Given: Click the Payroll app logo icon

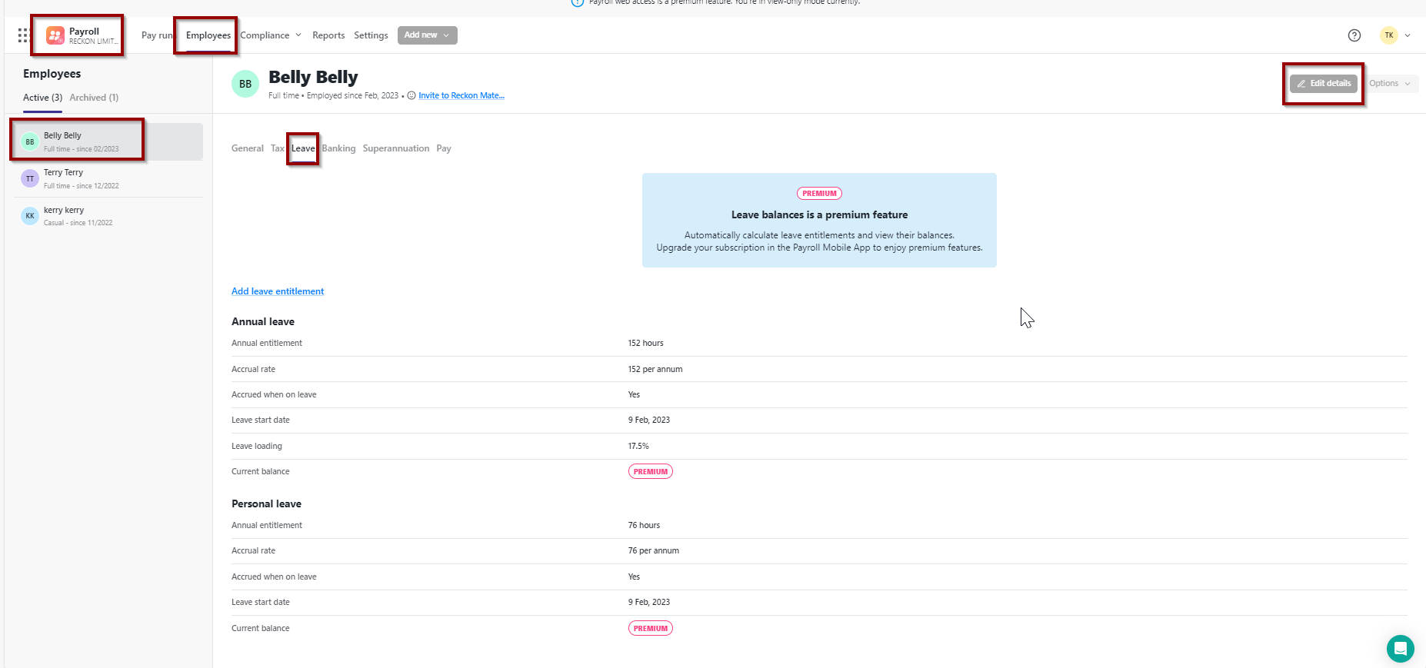Looking at the screenshot, I should [55, 35].
